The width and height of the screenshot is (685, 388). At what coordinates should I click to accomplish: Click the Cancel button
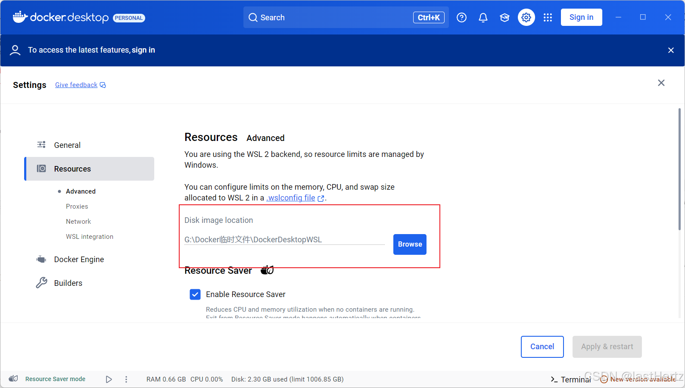click(542, 347)
